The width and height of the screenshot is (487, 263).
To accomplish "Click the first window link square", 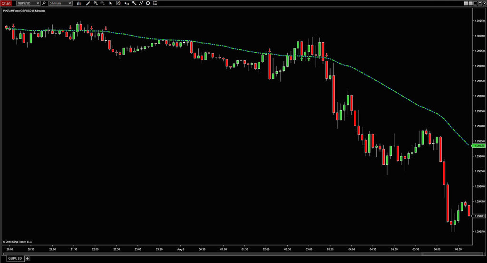I will click(x=466, y=3).
